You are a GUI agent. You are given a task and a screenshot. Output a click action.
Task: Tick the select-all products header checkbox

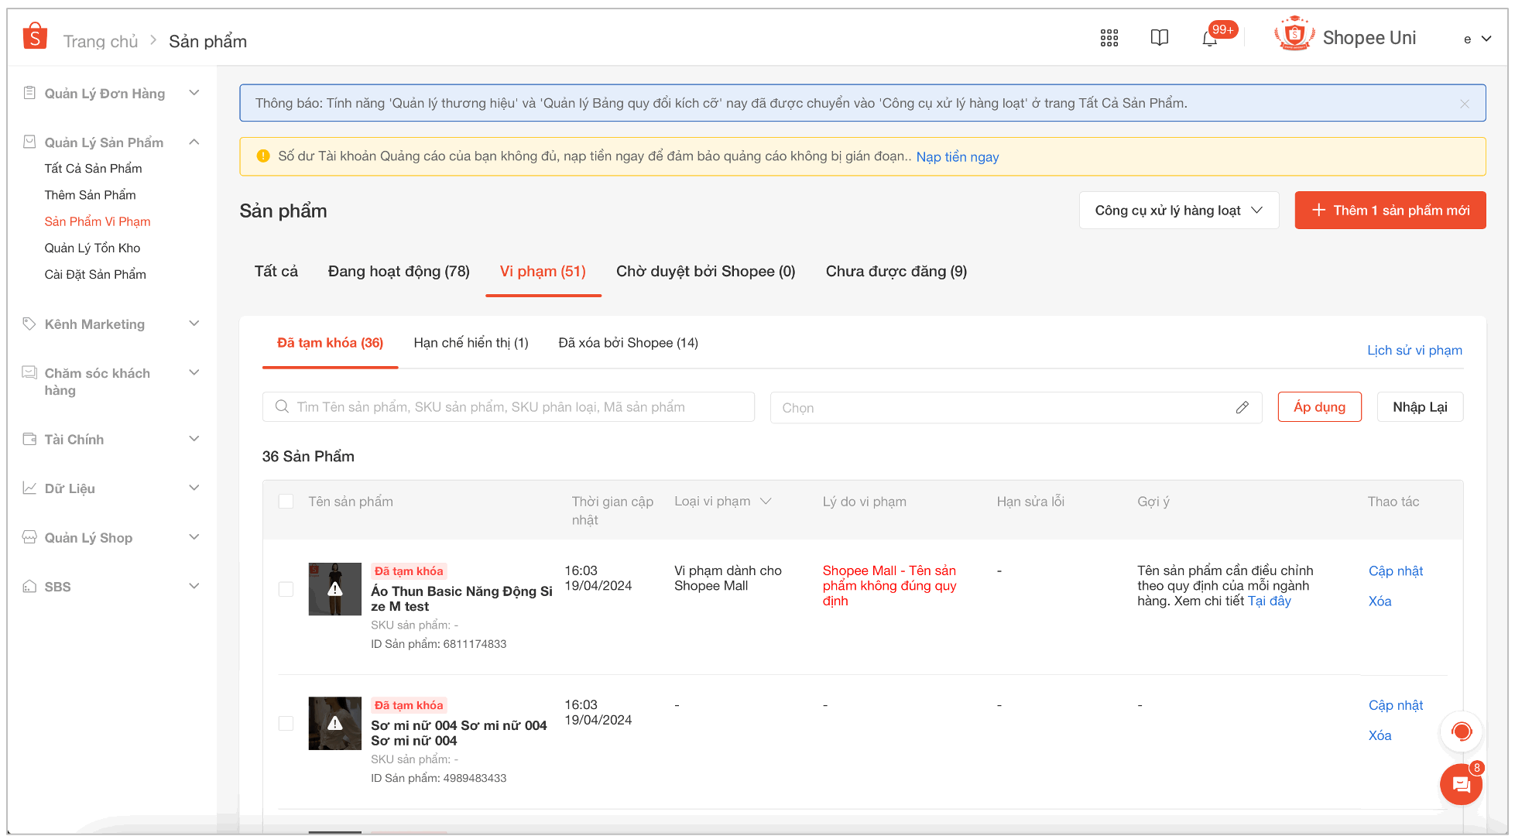(x=286, y=502)
